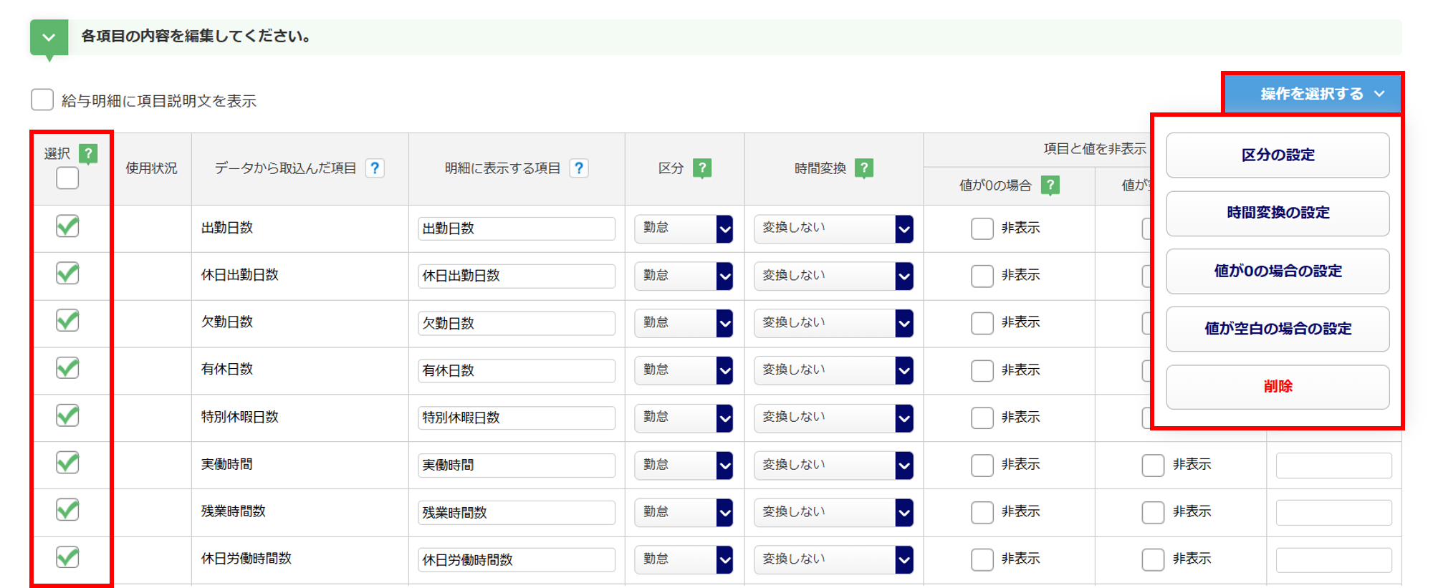Choose 値が空白の場合の設定 from the operations menu

[1278, 329]
